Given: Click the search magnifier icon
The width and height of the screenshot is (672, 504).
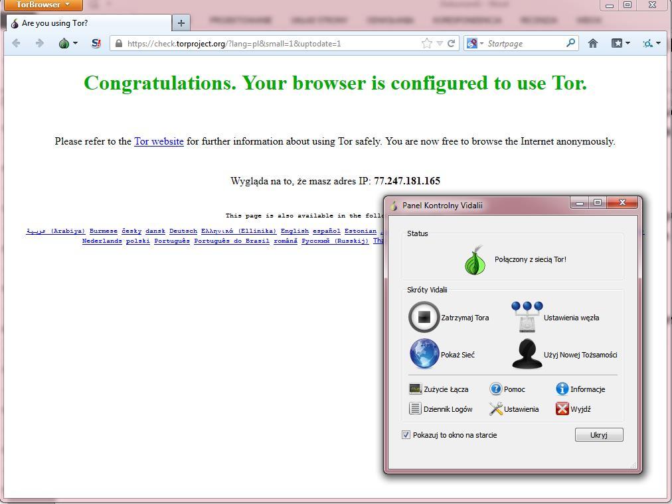Looking at the screenshot, I should [x=570, y=43].
